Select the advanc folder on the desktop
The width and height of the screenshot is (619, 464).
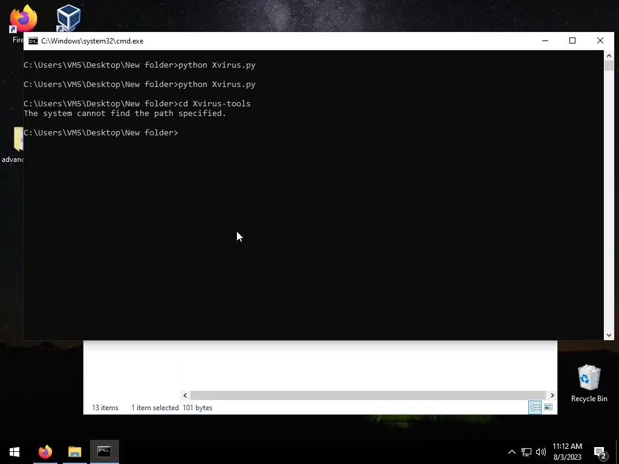[15, 144]
